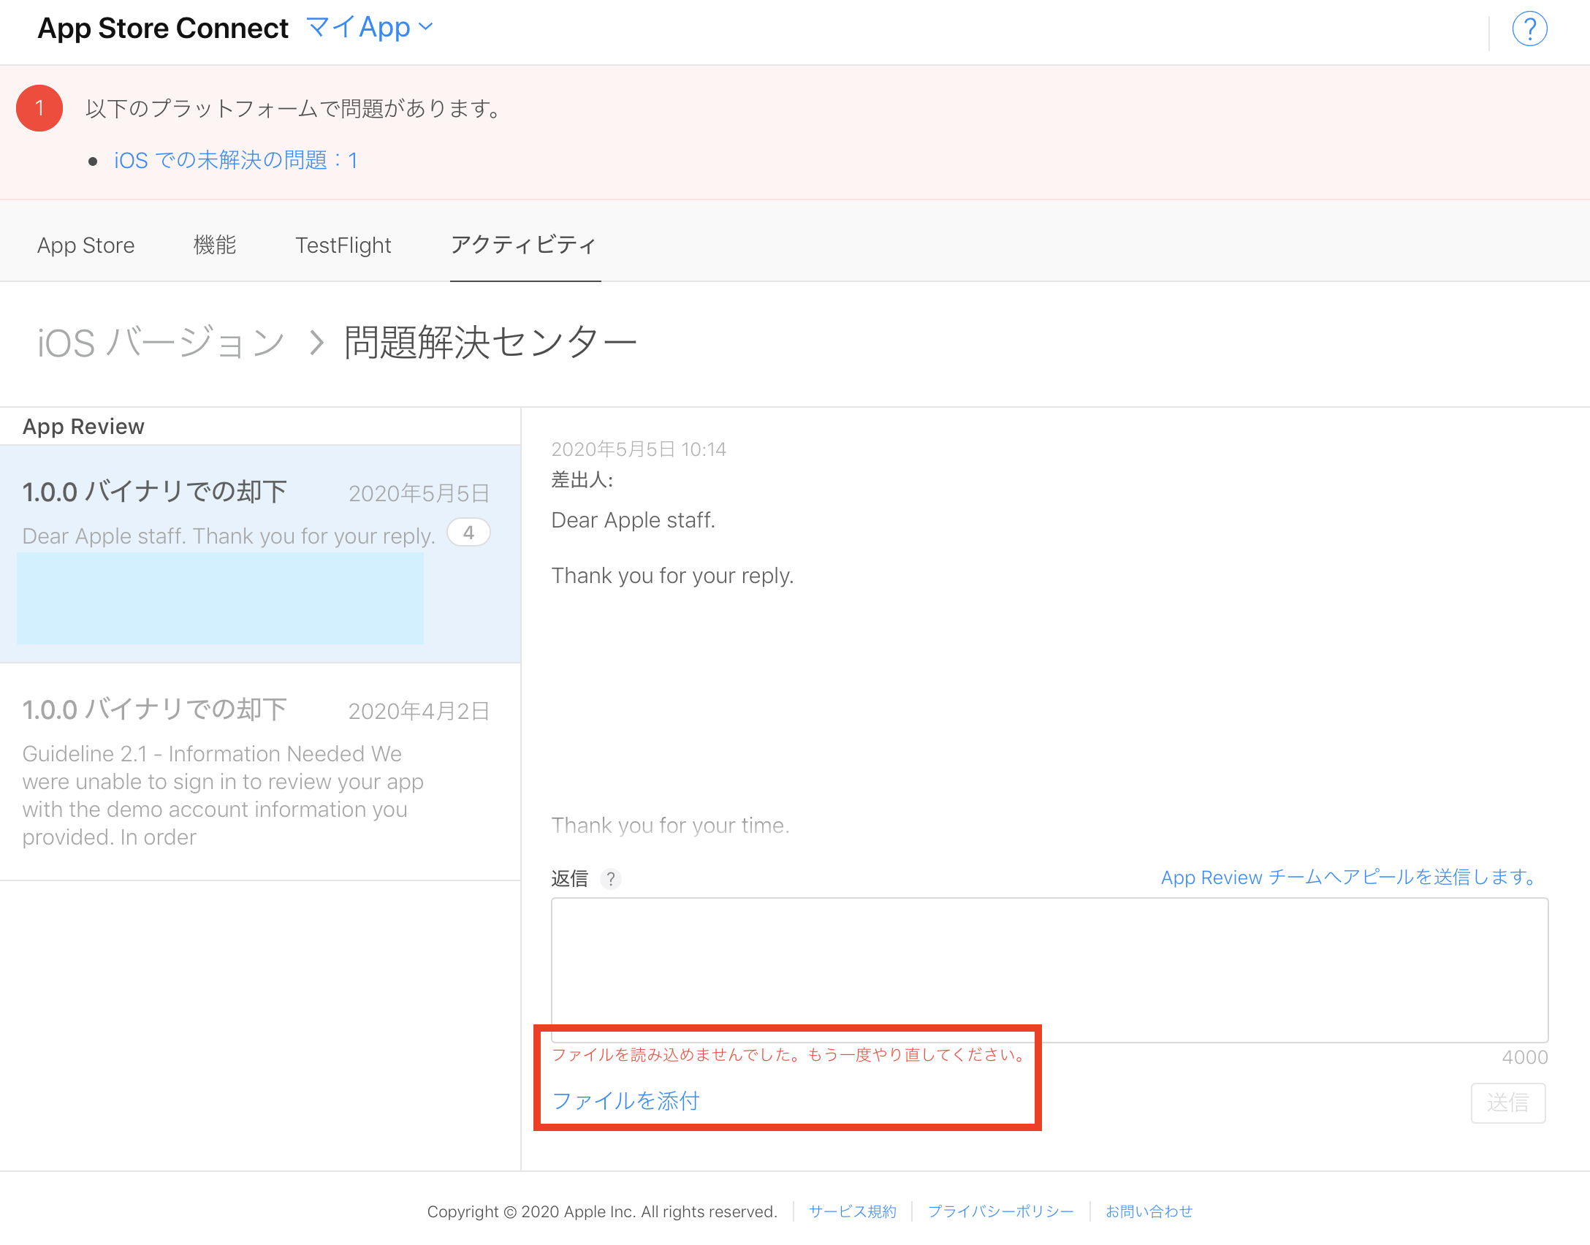Open the お問い合わせ footer link
This screenshot has width=1590, height=1245.
click(x=1149, y=1211)
